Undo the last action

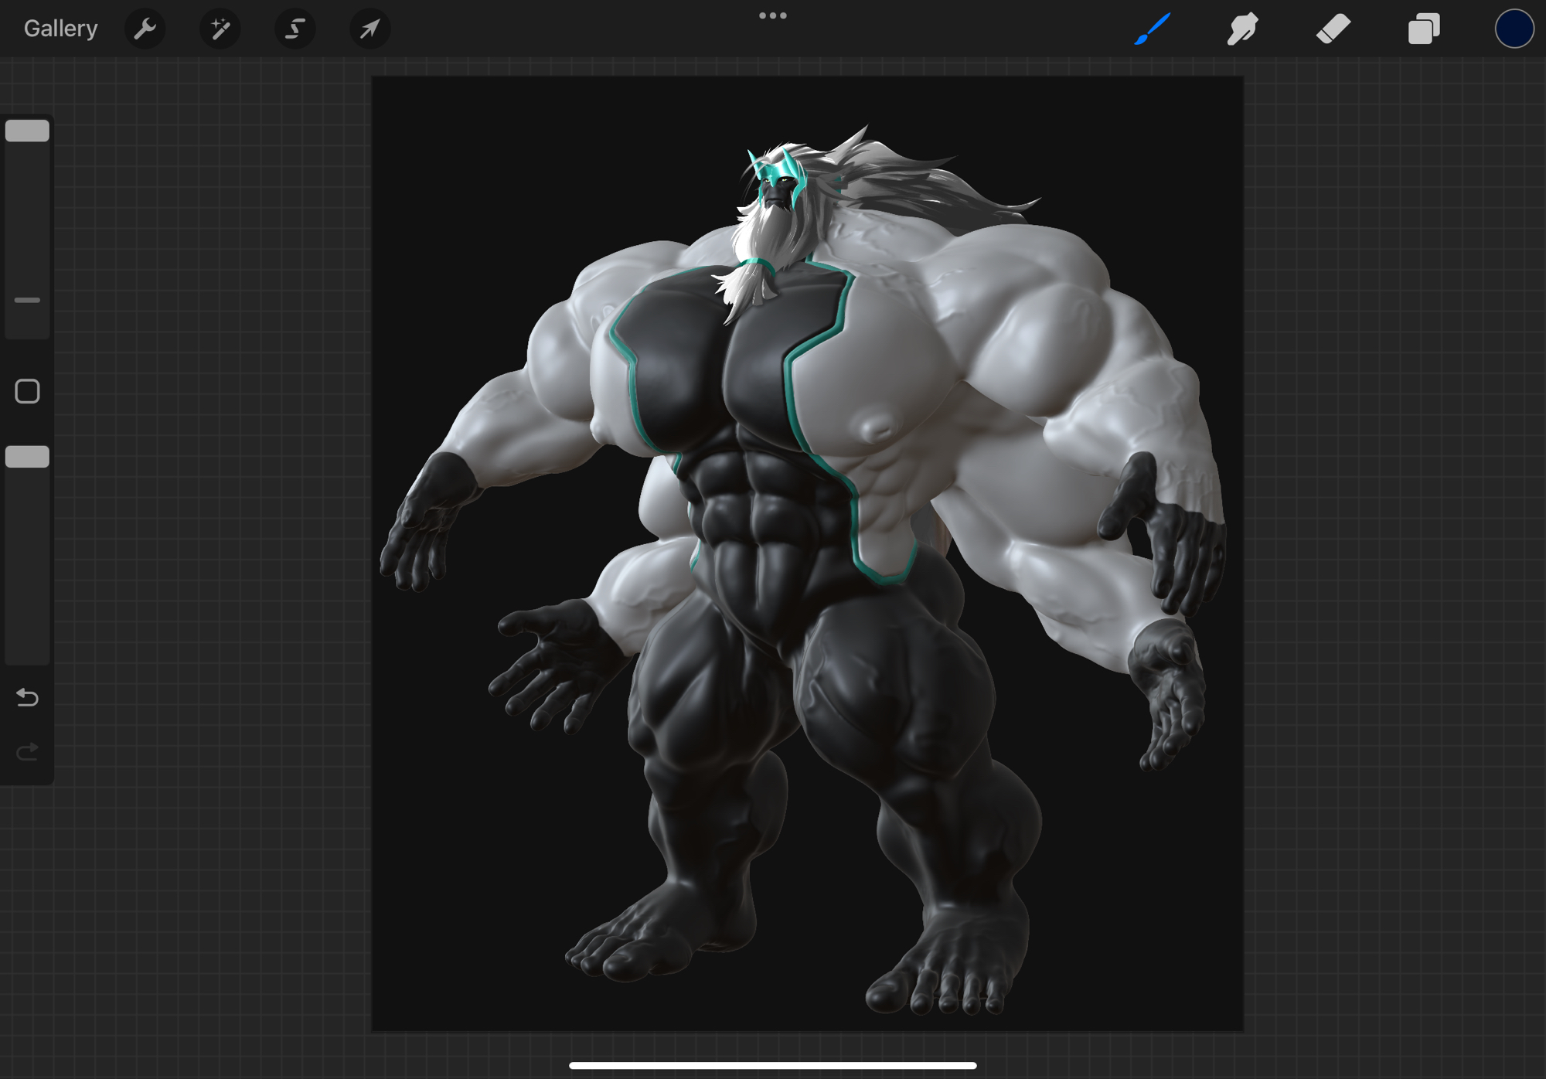pos(27,698)
